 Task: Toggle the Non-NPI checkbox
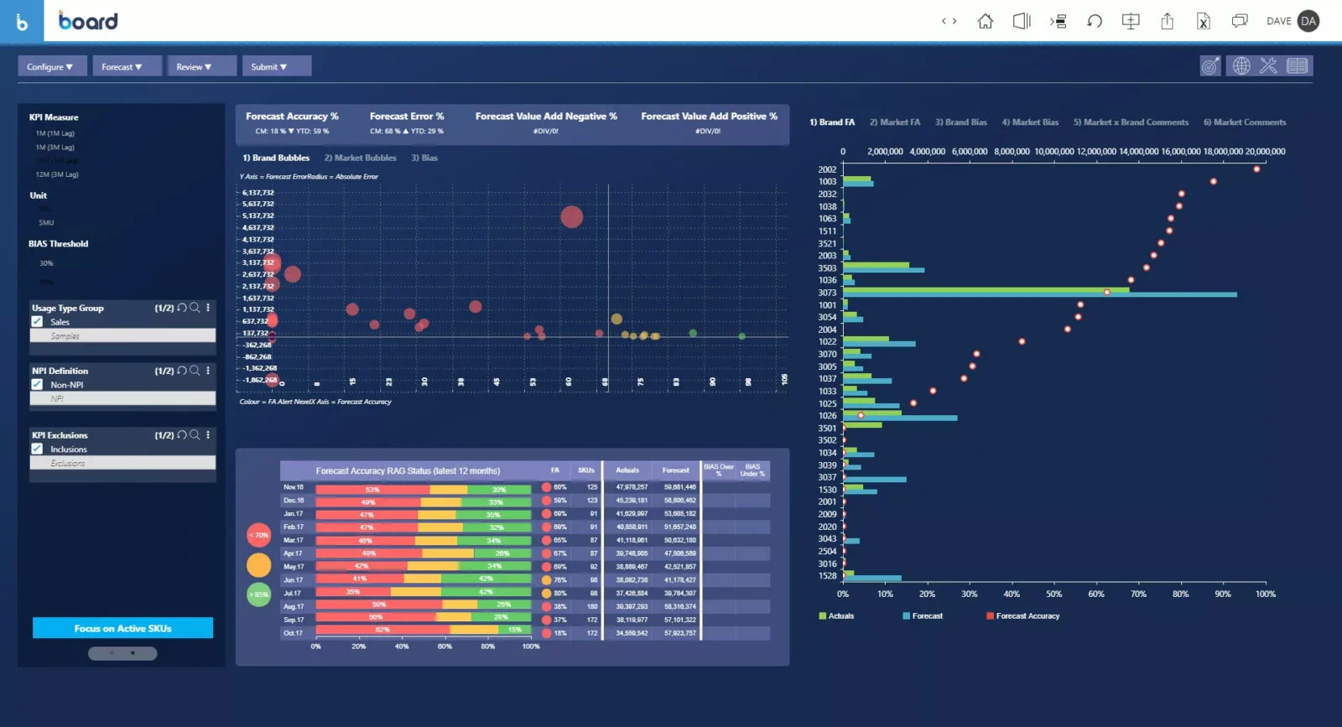click(38, 385)
